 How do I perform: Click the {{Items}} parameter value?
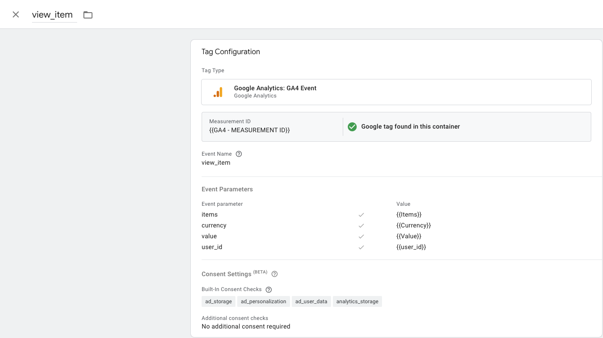point(409,215)
